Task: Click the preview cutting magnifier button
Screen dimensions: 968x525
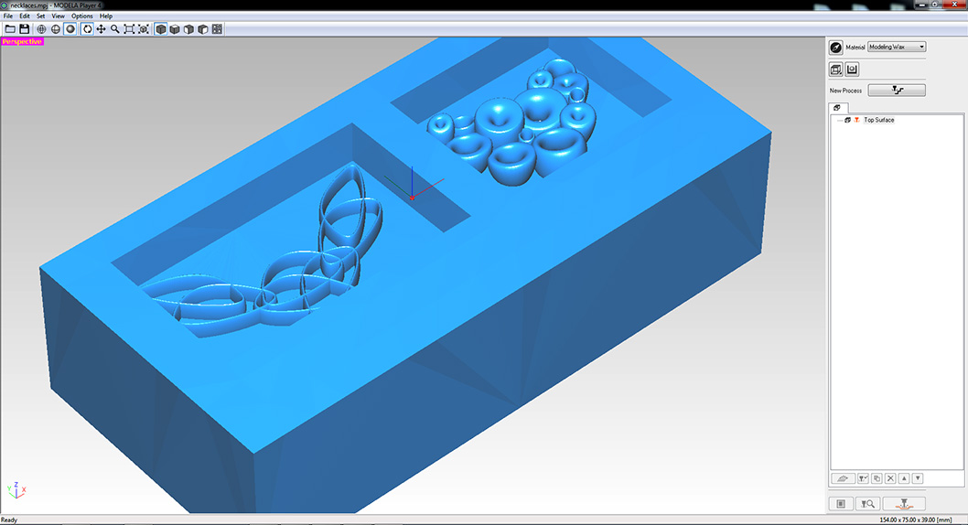Action: point(867,504)
